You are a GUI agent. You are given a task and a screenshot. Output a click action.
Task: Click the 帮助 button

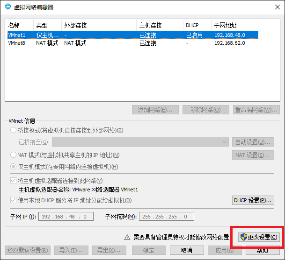263,250
